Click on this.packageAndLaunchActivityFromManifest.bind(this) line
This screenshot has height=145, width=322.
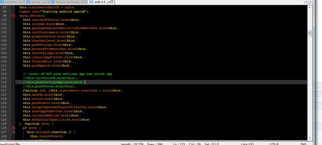(x=71, y=28)
